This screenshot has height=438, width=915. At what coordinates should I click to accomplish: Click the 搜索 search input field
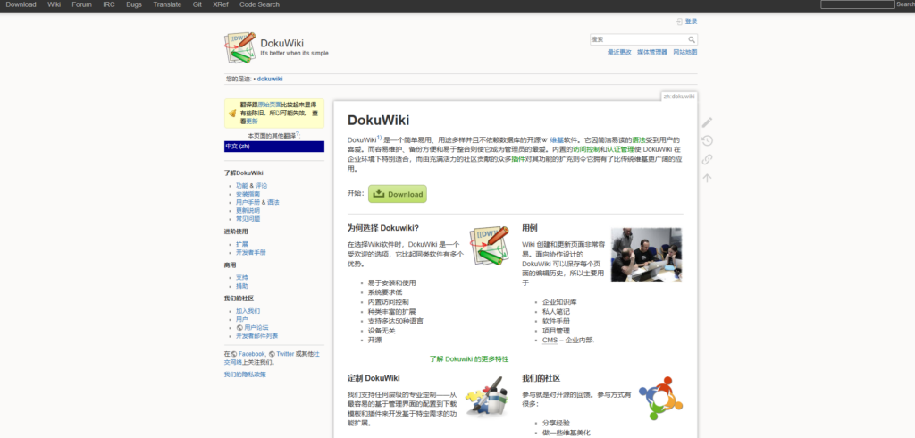coord(638,39)
